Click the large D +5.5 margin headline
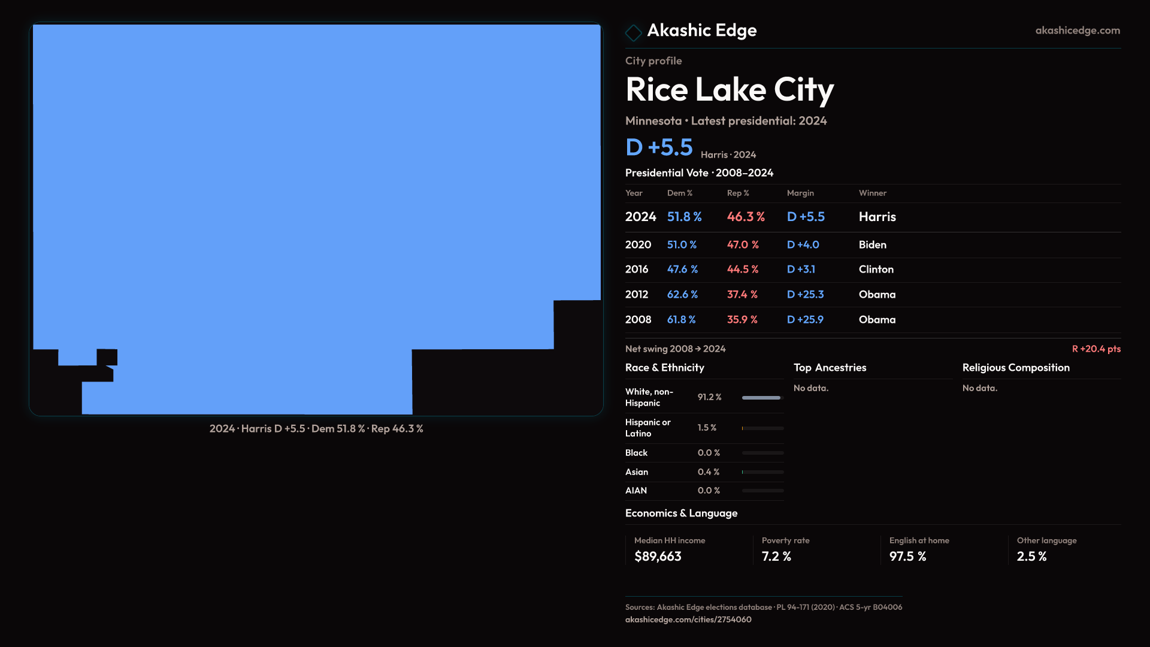Screen dimensions: 1150x647 pos(659,147)
